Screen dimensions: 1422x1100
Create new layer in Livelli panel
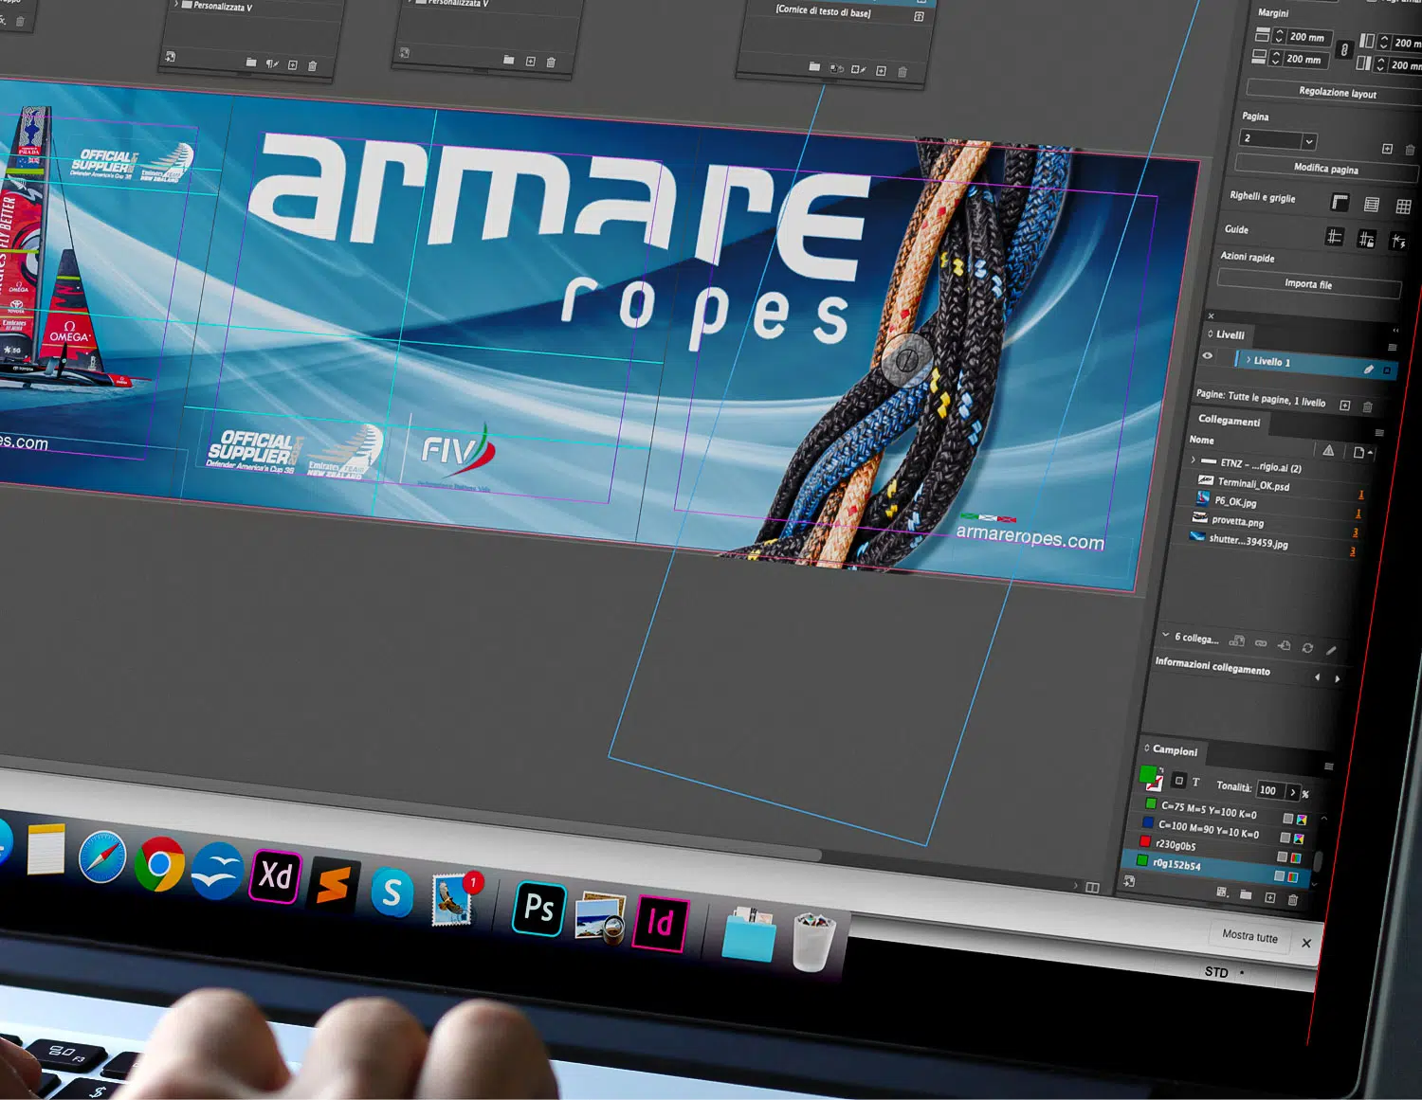pos(1344,406)
